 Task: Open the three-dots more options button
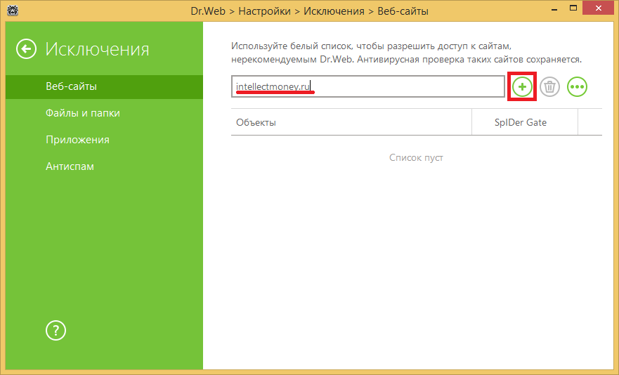[x=577, y=87]
